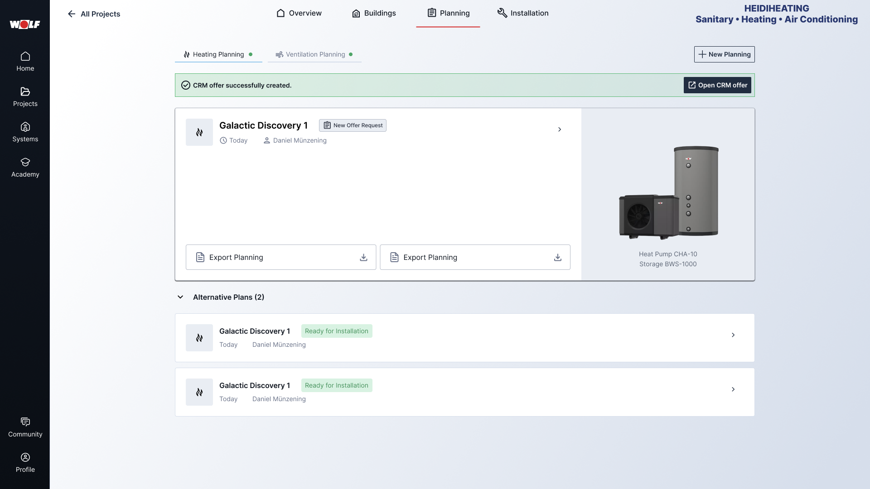
Task: Click the New Planning button
Action: (724, 54)
